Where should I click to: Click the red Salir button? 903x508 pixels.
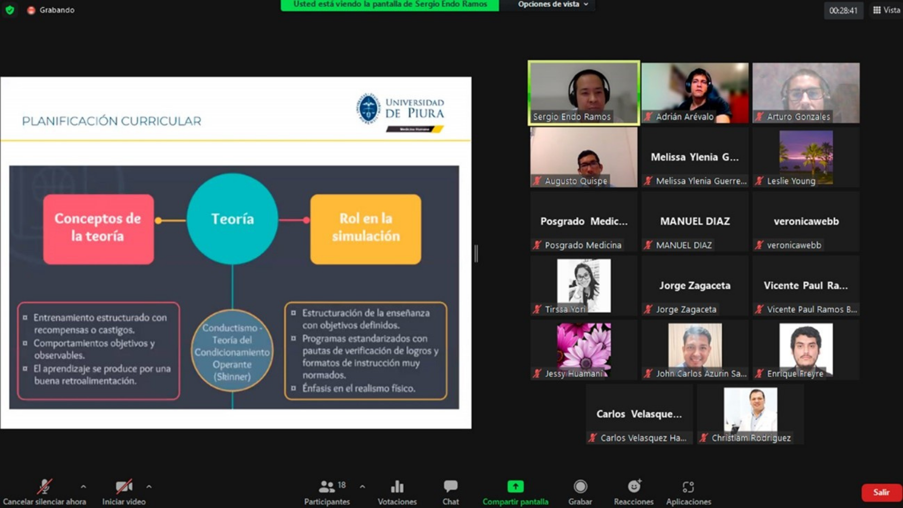point(881,492)
